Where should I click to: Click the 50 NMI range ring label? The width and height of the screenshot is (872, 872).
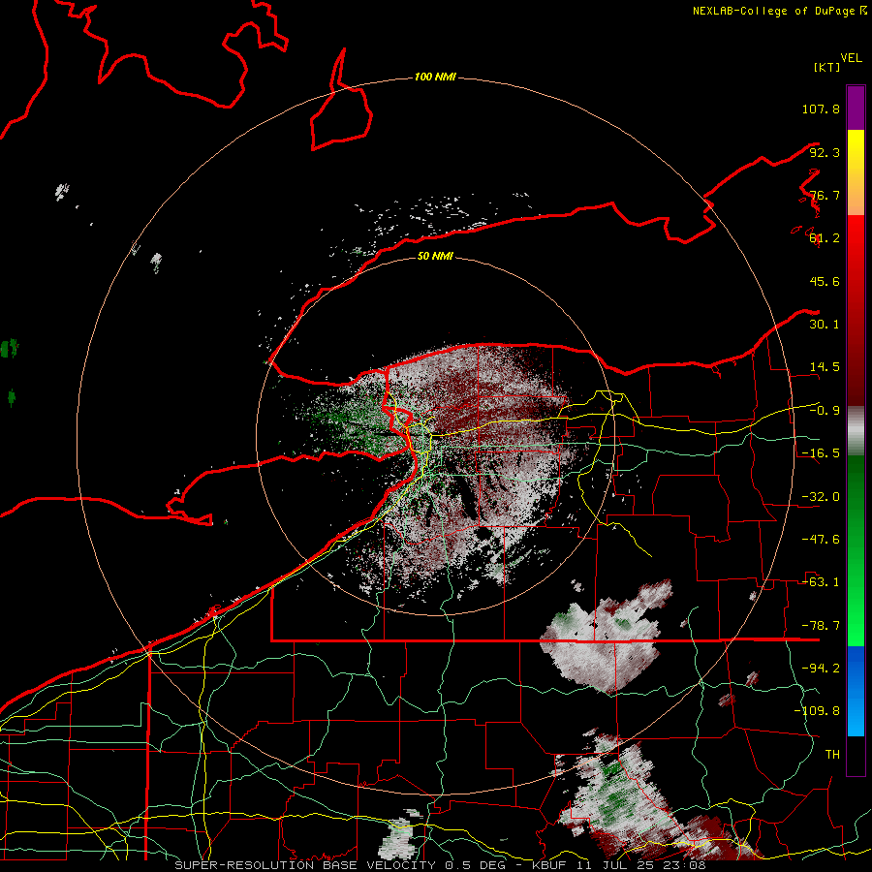tap(435, 256)
